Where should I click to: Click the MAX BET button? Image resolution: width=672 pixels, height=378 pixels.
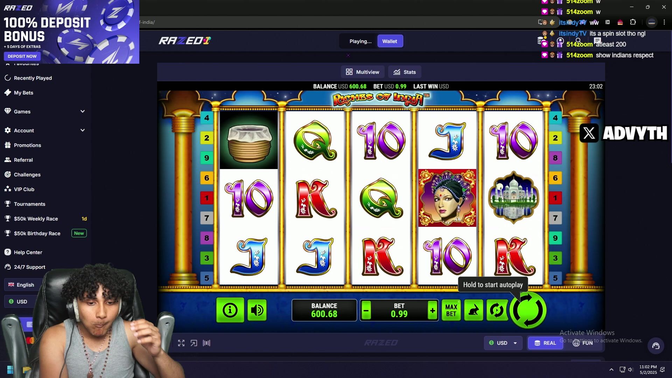coord(451,310)
